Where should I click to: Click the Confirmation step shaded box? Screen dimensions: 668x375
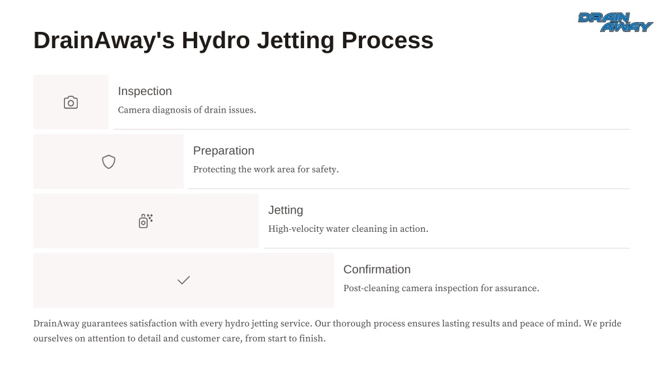click(183, 281)
